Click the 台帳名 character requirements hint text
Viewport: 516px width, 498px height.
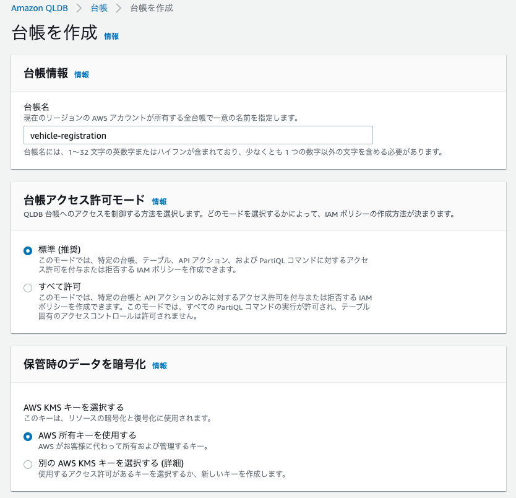point(234,152)
